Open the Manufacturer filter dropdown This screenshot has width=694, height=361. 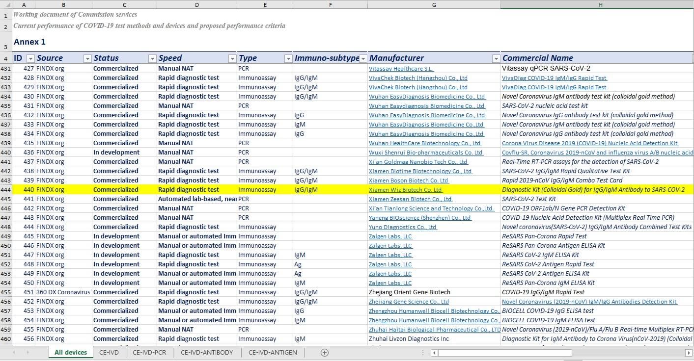[x=496, y=58]
